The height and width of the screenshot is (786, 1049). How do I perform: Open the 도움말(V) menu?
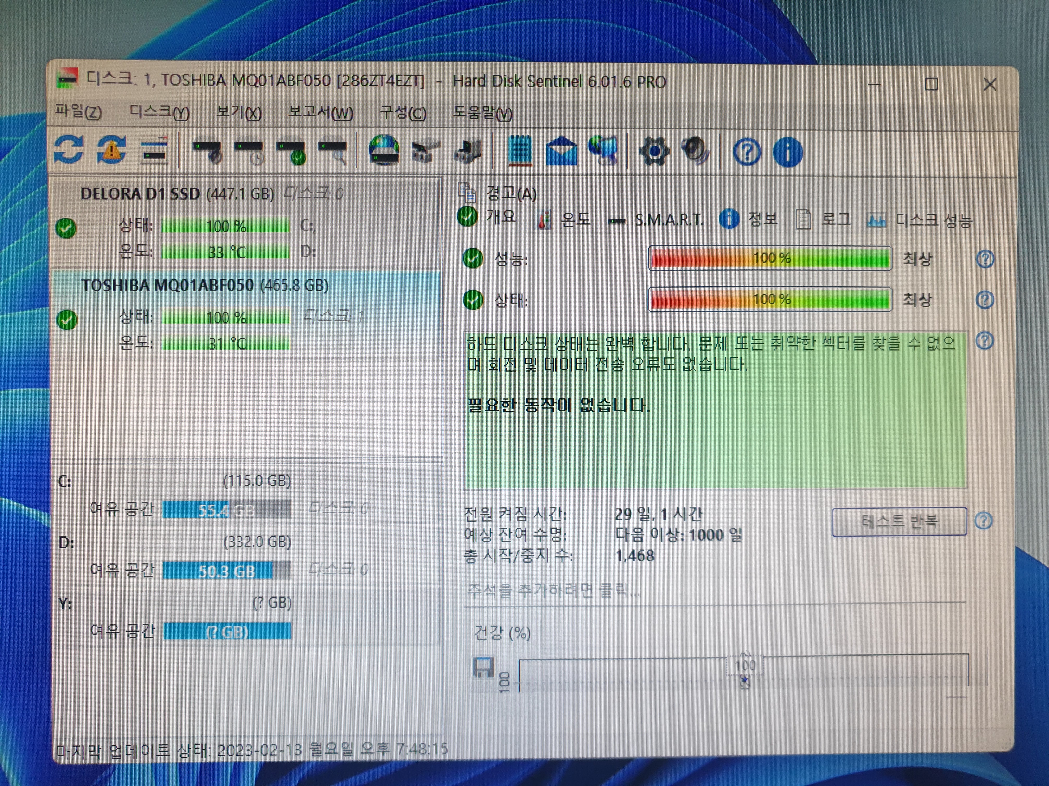483,113
